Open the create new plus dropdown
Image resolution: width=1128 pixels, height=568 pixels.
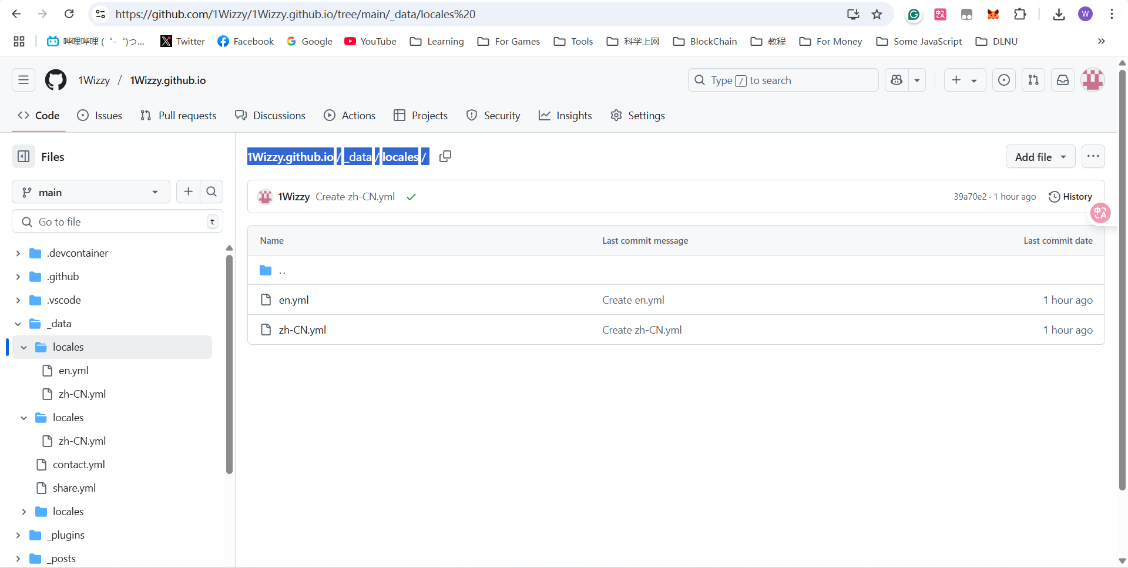pos(965,80)
